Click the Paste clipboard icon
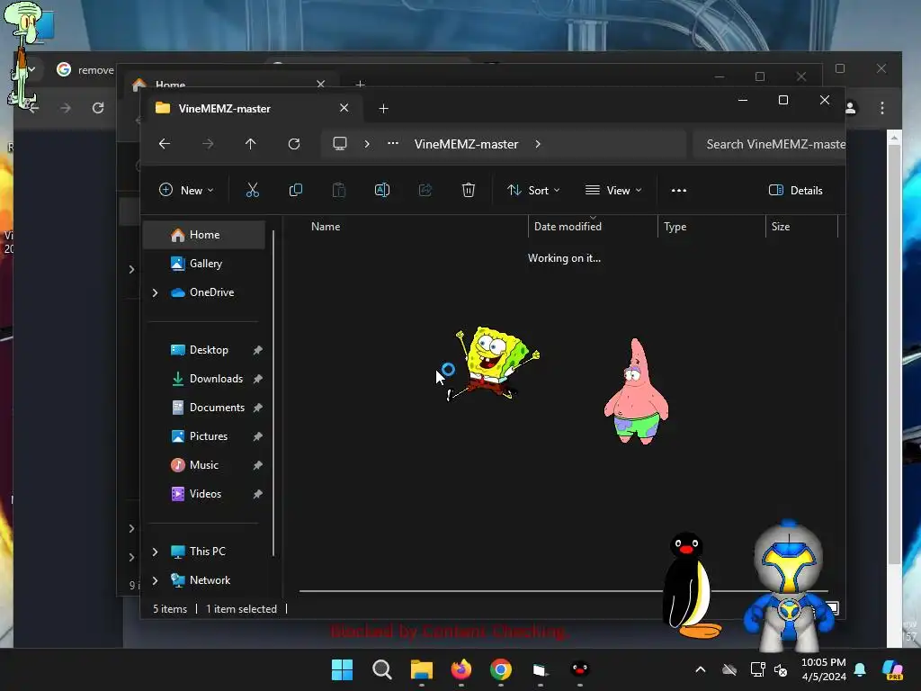This screenshot has width=921, height=691. pyautogui.click(x=339, y=190)
